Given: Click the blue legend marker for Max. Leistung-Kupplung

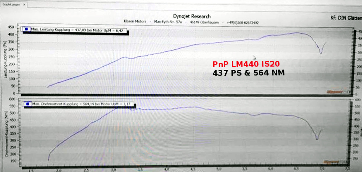Looking at the screenshot, I should pyautogui.click(x=26, y=29).
